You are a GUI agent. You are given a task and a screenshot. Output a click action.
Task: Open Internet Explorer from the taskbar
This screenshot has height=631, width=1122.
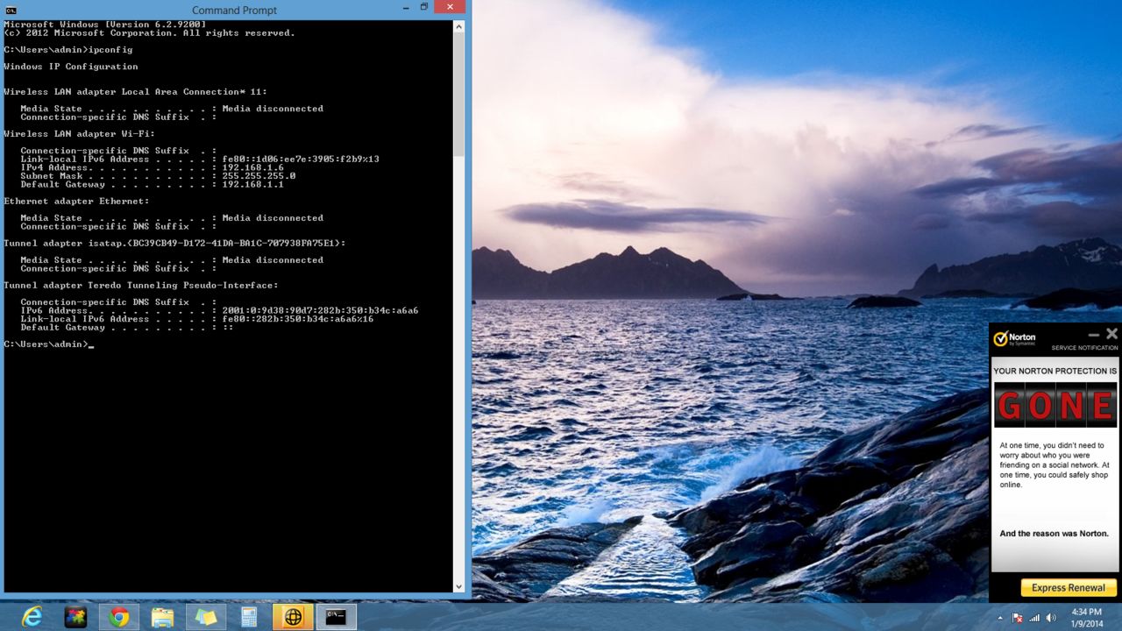click(32, 617)
